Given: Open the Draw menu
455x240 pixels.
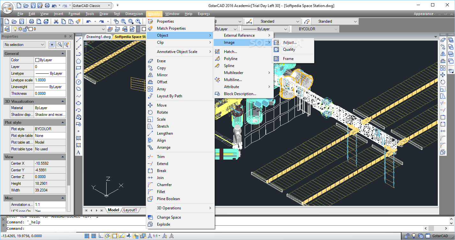Looking at the screenshot, I should pyautogui.click(x=104, y=14).
